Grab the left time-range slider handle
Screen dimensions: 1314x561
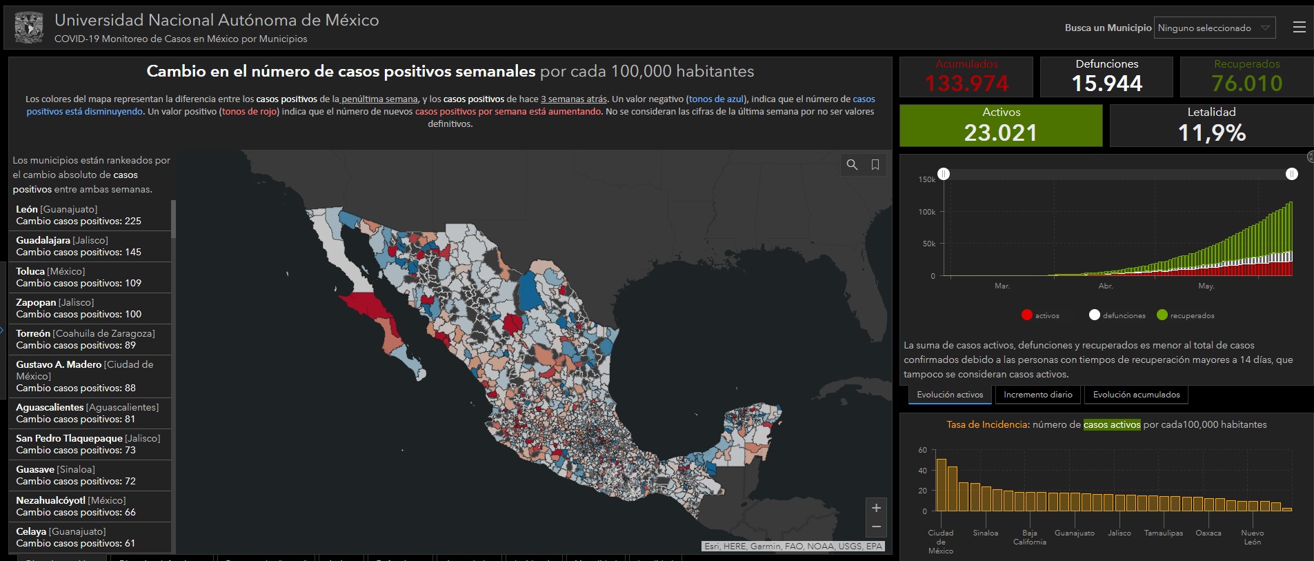pyautogui.click(x=944, y=174)
